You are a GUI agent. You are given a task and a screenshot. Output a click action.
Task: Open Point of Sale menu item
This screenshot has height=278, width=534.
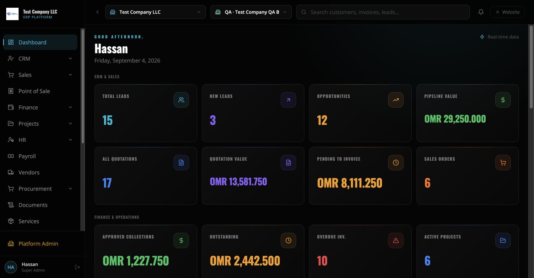click(40, 91)
